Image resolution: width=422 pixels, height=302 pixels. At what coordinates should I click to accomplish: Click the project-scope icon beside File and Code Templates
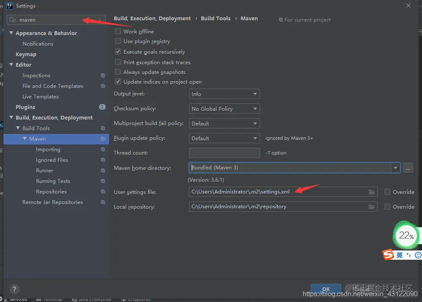[x=103, y=86]
